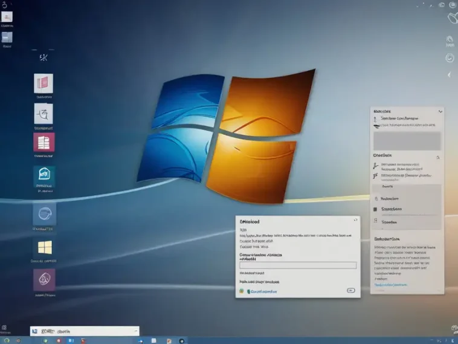
Task: Click the green Start orb on the taskbar
Action: click(x=7, y=340)
